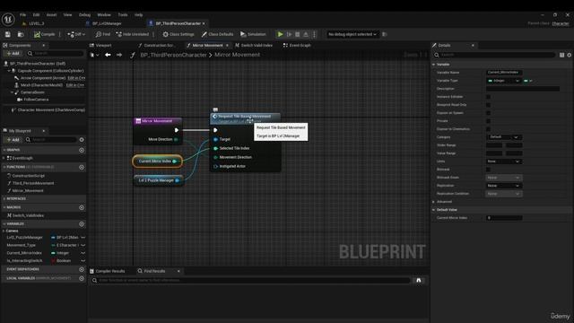Compile the blueprint

point(45,34)
